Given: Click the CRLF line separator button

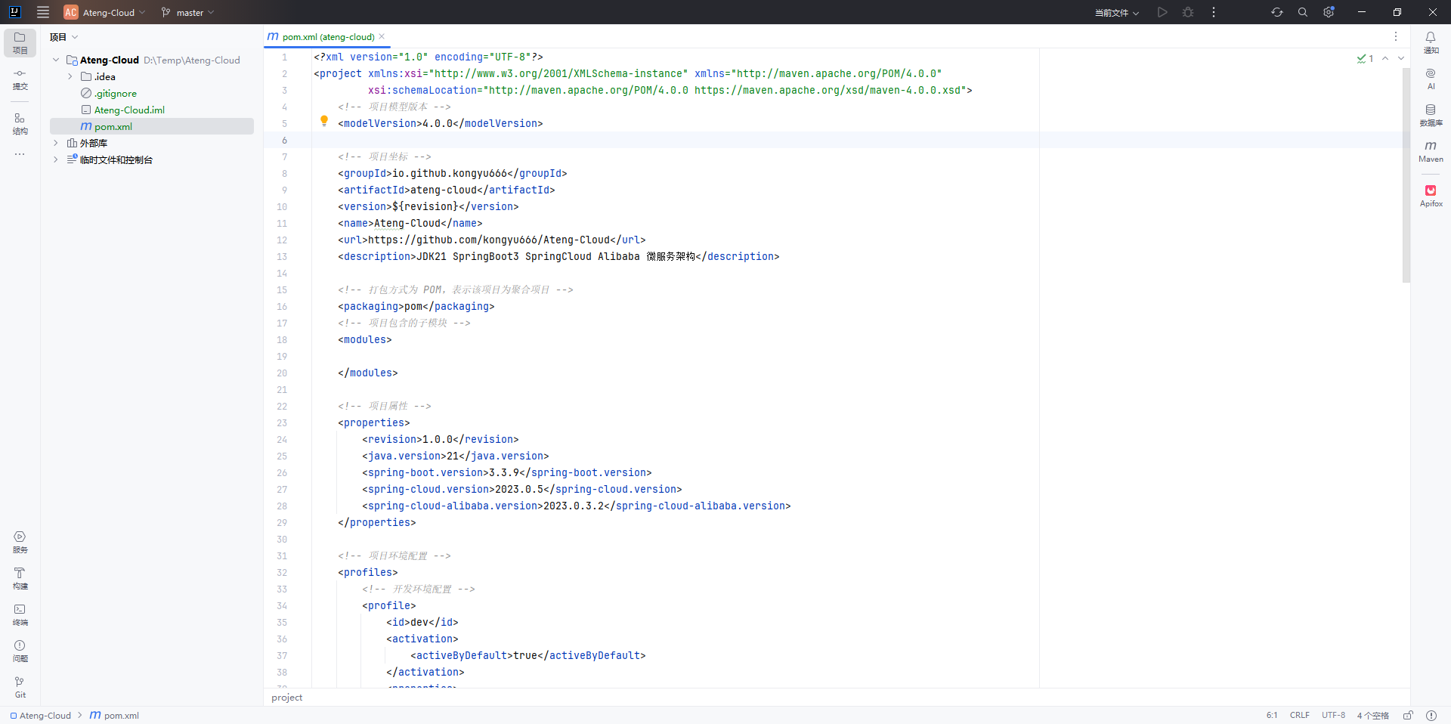Looking at the screenshot, I should [x=1299, y=715].
